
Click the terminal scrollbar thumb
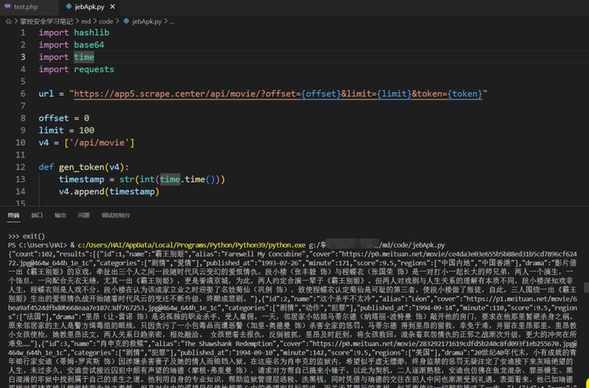(x=586, y=288)
